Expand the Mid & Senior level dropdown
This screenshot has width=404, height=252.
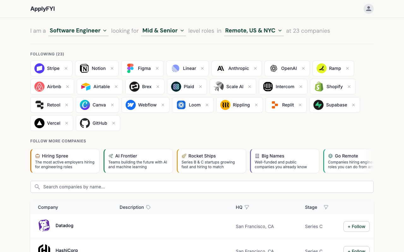click(x=163, y=31)
